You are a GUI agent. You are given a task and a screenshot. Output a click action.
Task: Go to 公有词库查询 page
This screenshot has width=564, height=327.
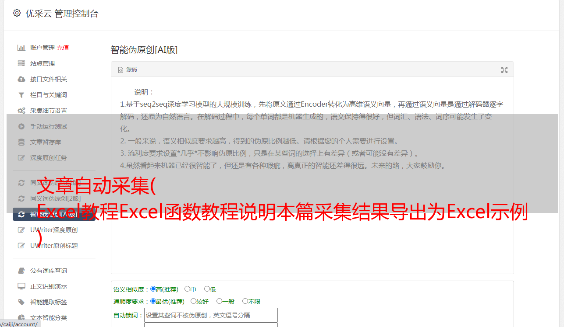(49, 271)
